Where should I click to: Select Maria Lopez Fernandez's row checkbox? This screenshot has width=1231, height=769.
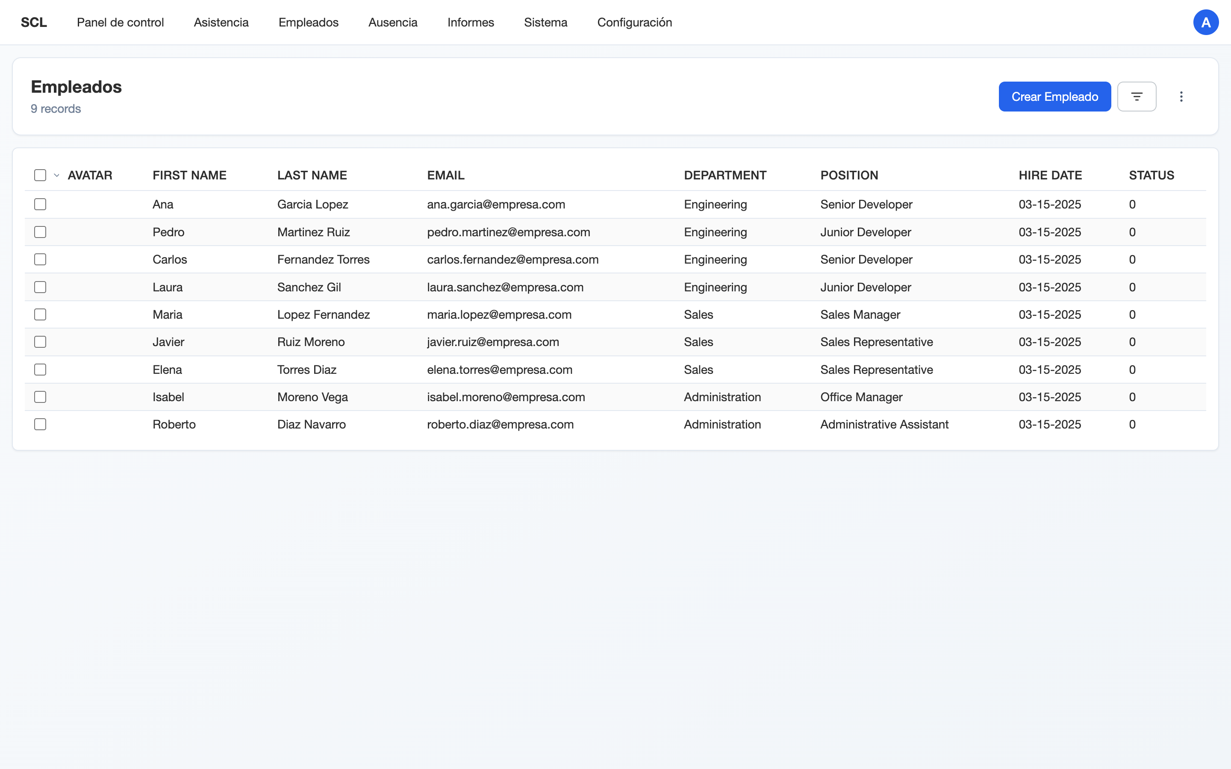pyautogui.click(x=40, y=314)
